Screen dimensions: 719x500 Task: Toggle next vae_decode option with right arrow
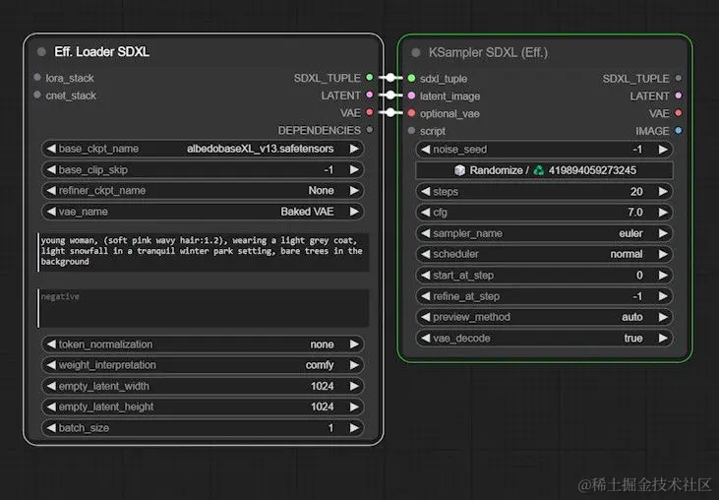663,338
